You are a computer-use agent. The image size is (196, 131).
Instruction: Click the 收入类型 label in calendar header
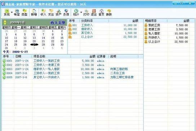(x=58, y=23)
